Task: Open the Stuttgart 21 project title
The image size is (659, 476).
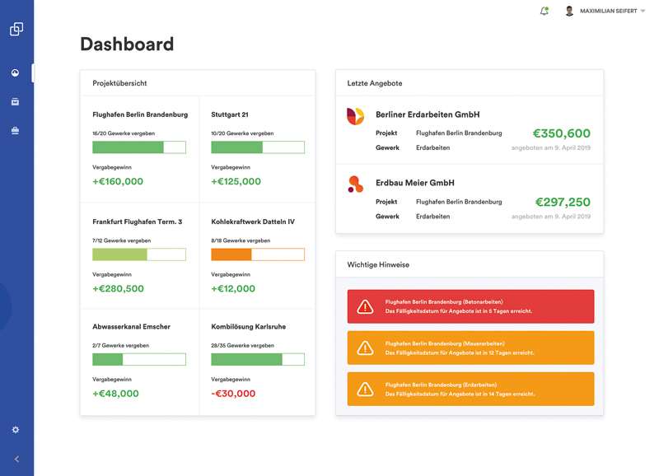Action: point(230,114)
